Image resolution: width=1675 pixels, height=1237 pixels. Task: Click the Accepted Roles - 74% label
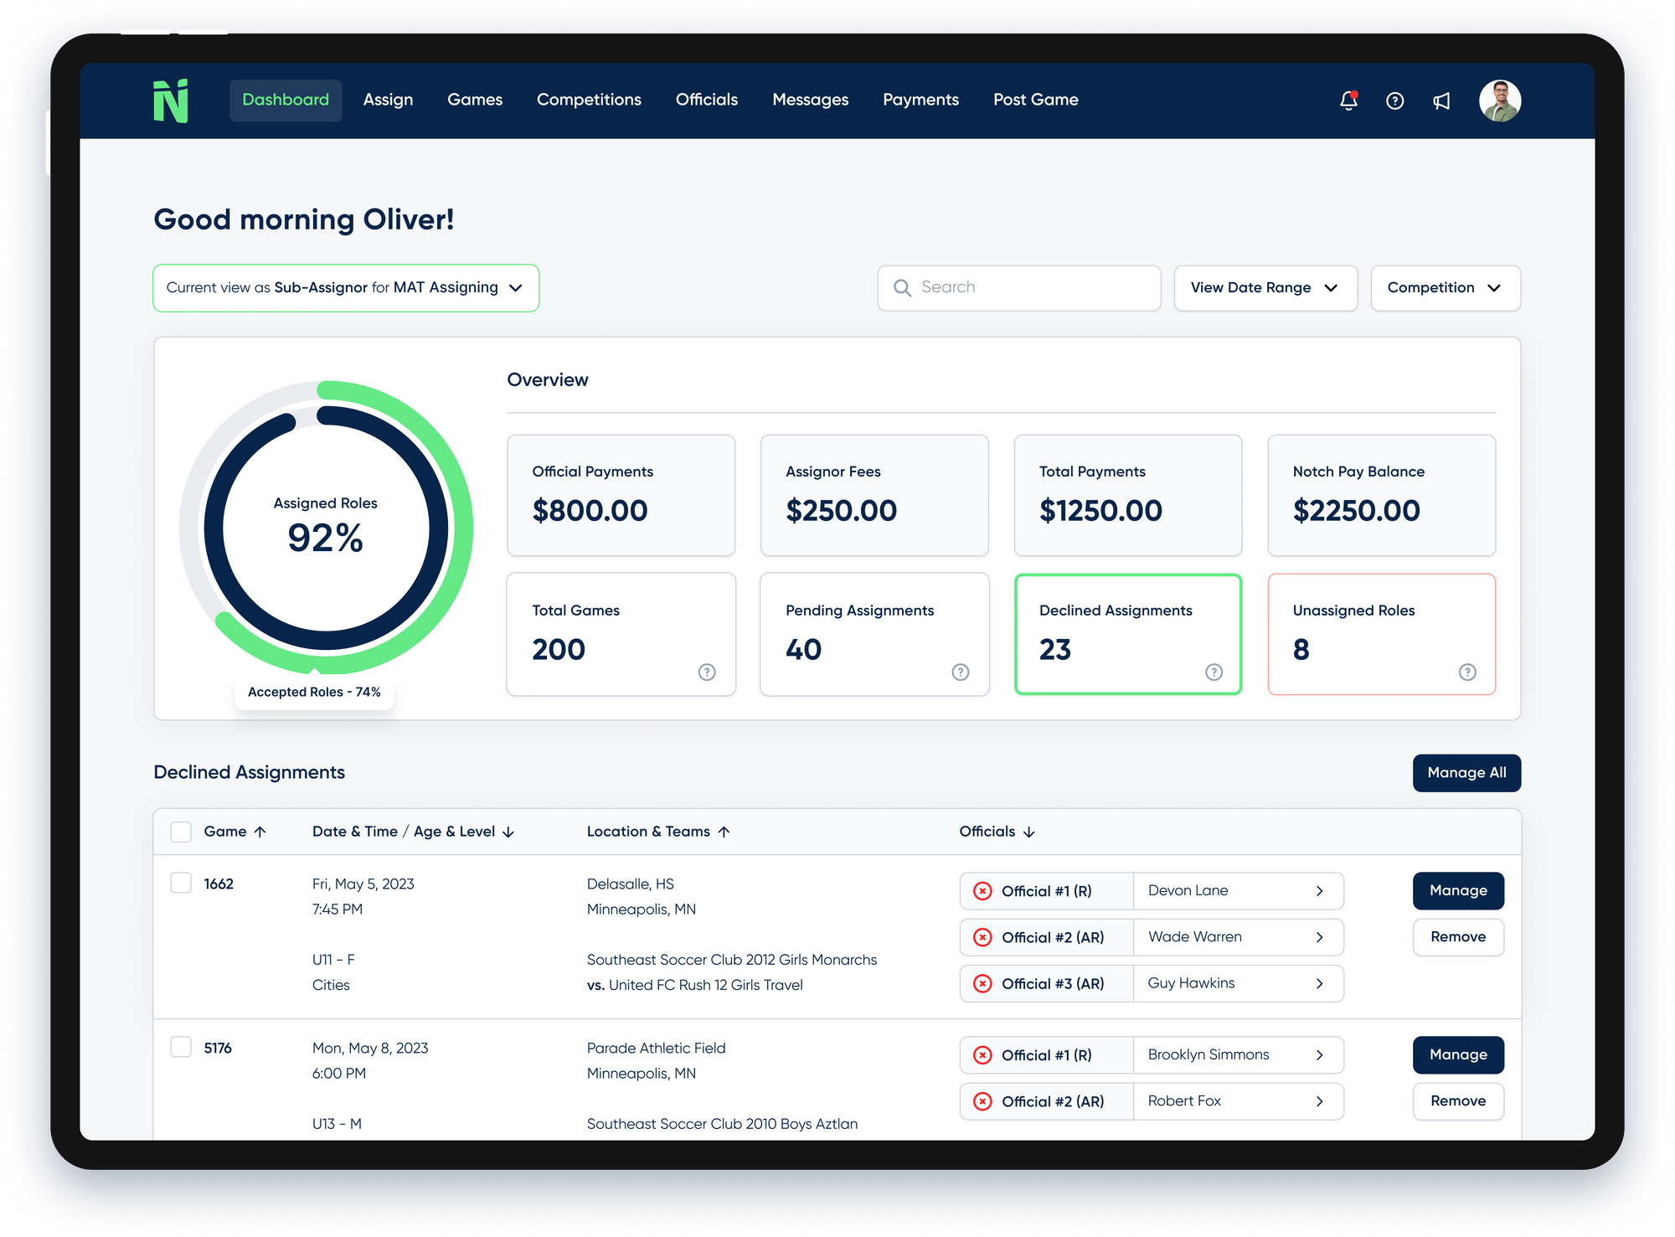[x=314, y=692]
